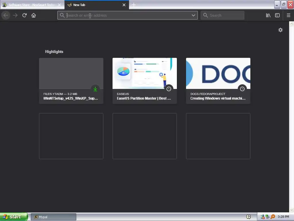Viewport: 294px width, 221px height.
Task: Click the Mypal taskbar button
Action: point(53,217)
